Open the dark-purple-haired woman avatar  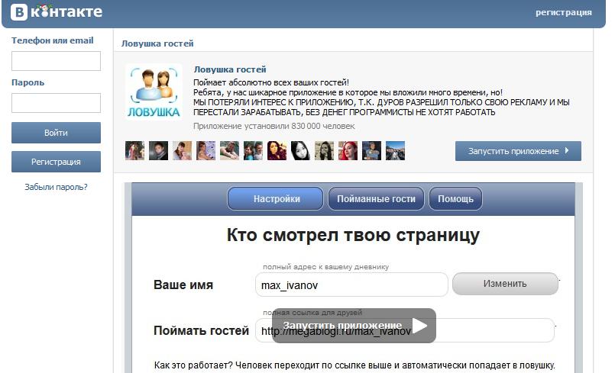[x=277, y=151]
